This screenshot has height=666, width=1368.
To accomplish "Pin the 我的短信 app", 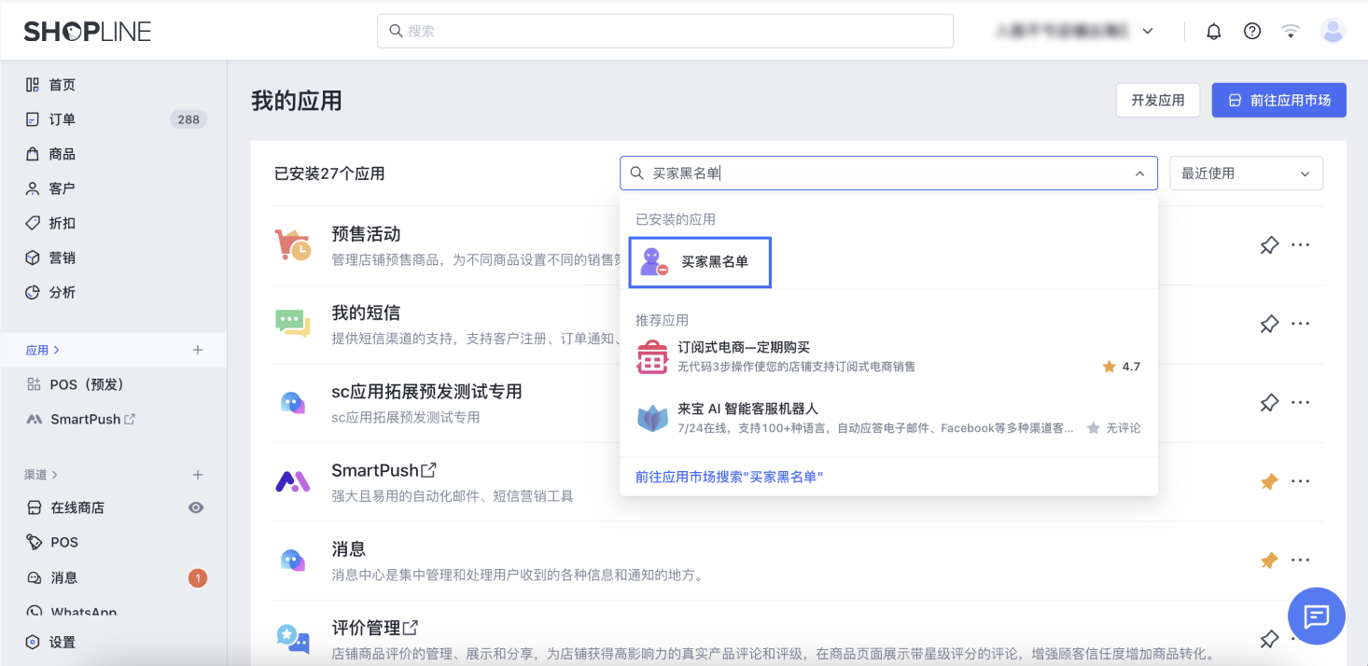I will (x=1269, y=324).
